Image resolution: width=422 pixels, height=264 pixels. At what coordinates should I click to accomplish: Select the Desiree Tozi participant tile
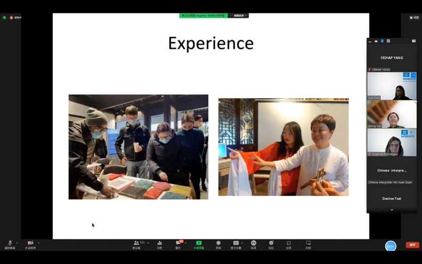click(x=392, y=199)
